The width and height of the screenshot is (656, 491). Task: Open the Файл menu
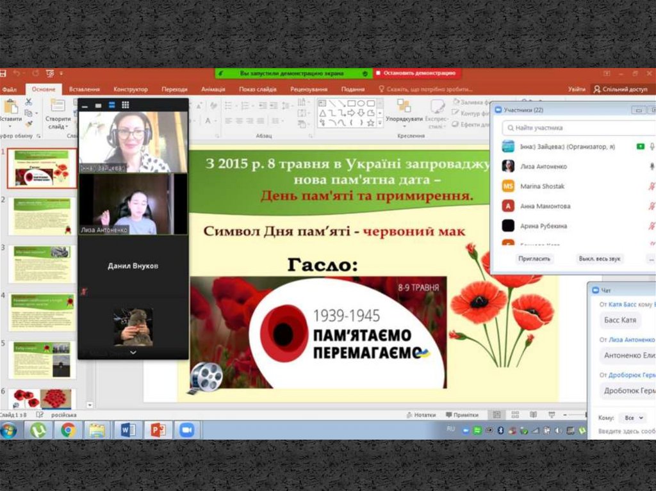point(9,89)
